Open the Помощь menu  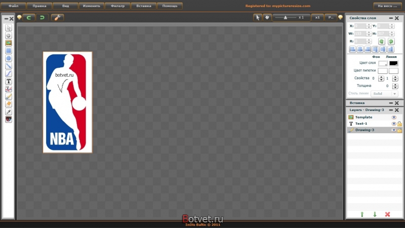click(x=170, y=6)
